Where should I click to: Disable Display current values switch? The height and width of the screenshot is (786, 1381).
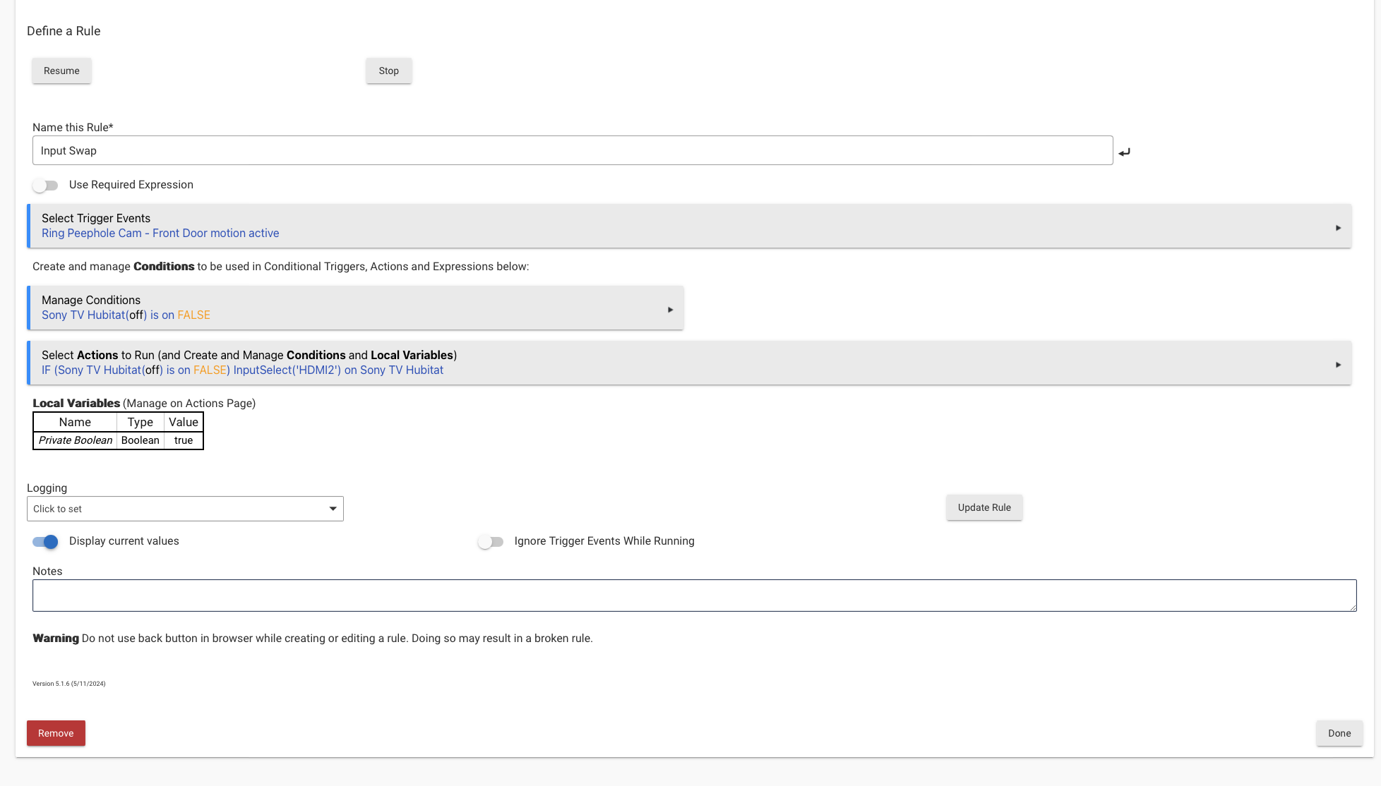click(x=46, y=542)
